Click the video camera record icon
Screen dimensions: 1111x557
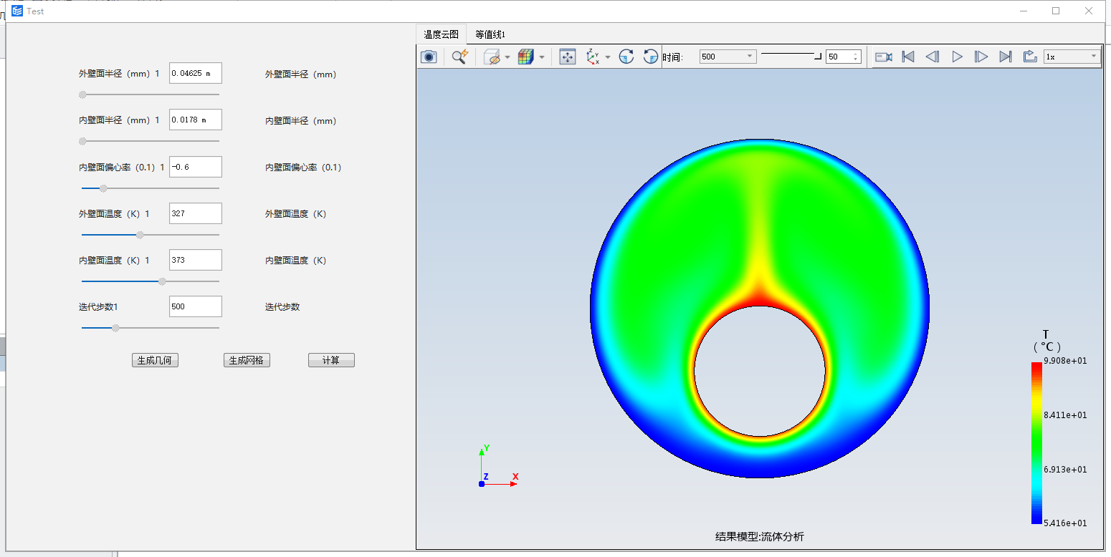pyautogui.click(x=884, y=57)
